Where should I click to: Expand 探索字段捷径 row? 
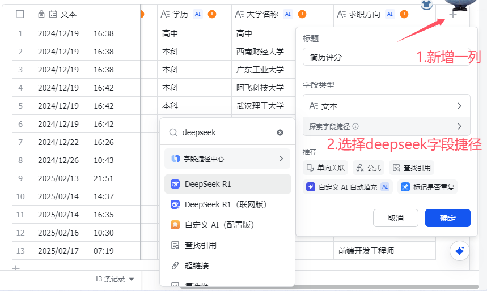click(387, 126)
